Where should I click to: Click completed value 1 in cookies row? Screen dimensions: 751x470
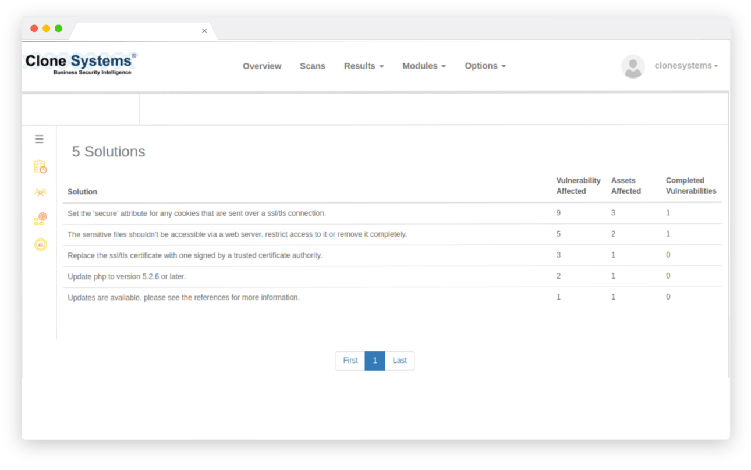coord(668,213)
